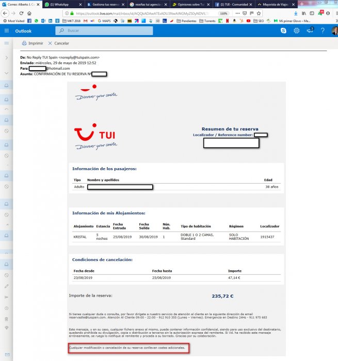Show site information for the green padlock
This screenshot has width=338, height=361.
[72, 13]
